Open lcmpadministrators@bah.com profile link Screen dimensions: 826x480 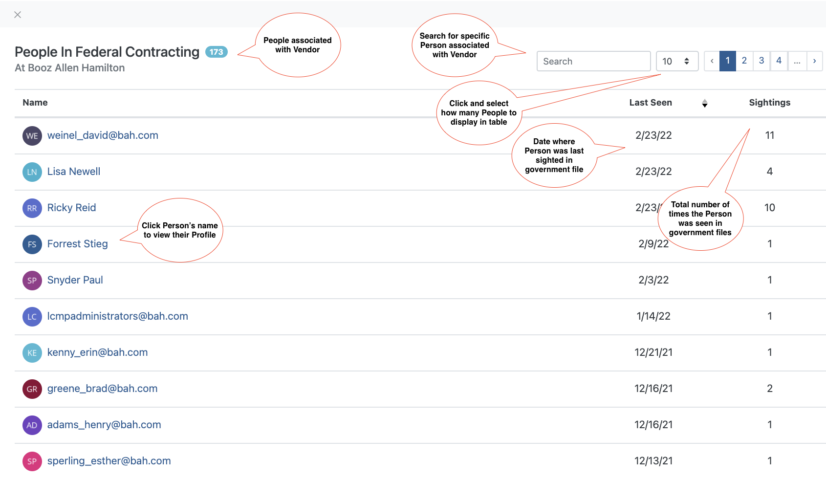(117, 316)
